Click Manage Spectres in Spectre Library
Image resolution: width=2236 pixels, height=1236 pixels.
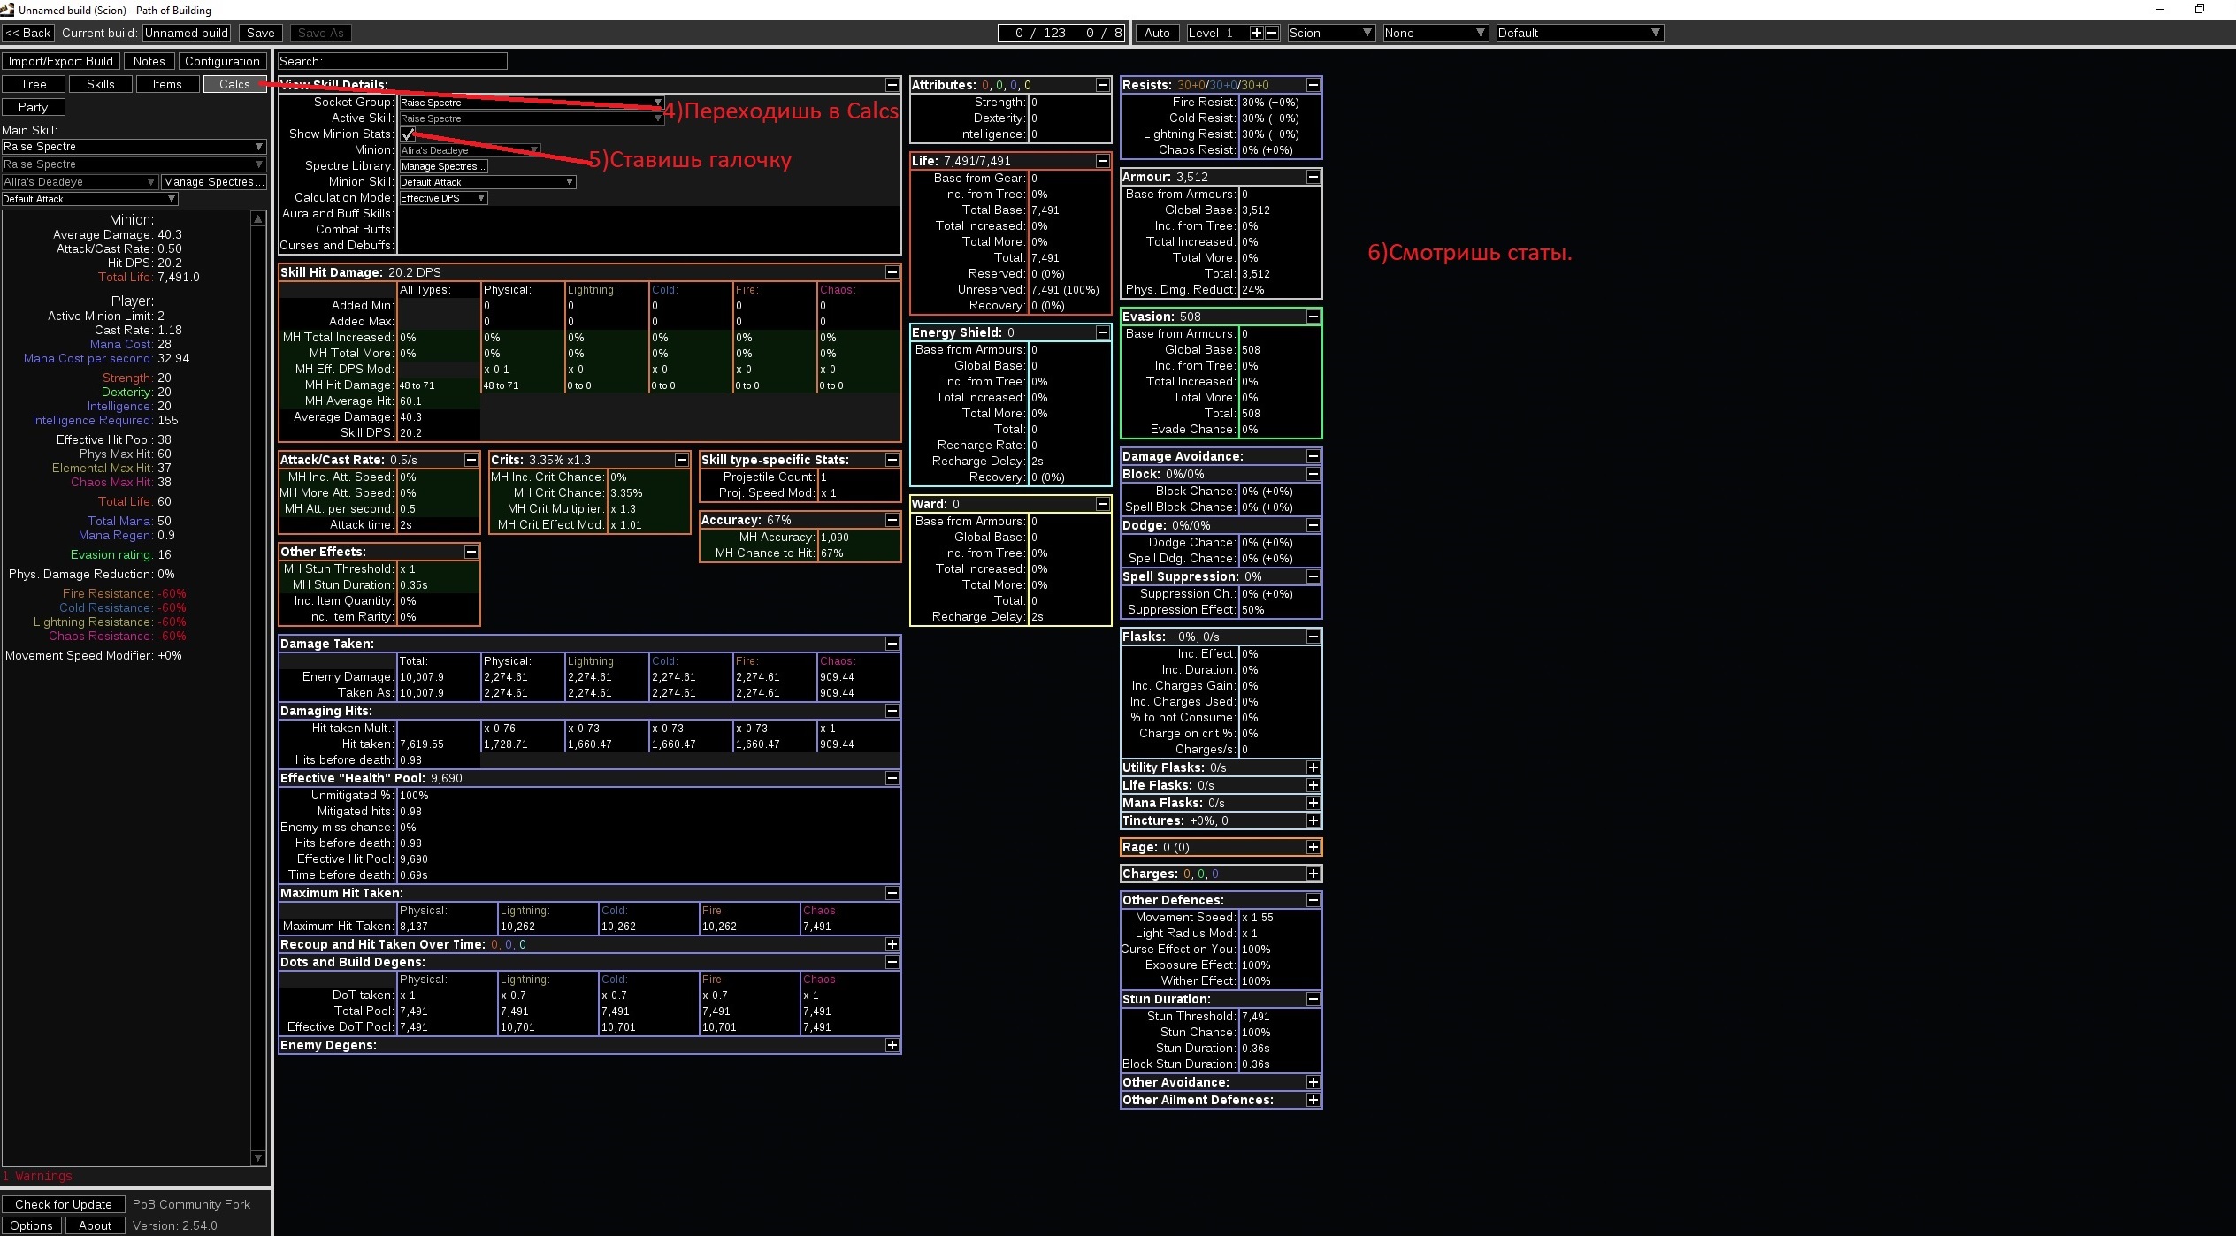click(x=443, y=166)
